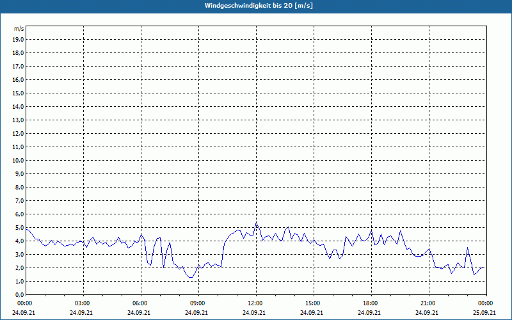Select the 15,0 y-axis label
Viewport: 512px width, 320px height.
(19, 93)
